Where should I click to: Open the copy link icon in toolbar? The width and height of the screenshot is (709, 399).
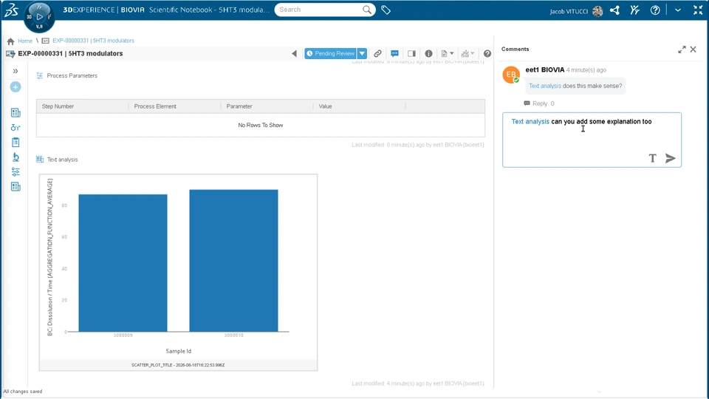pos(377,53)
